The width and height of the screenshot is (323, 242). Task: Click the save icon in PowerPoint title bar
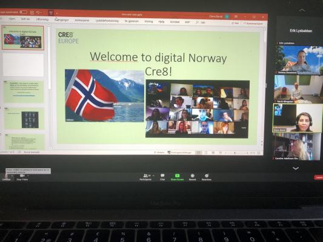coord(32,13)
